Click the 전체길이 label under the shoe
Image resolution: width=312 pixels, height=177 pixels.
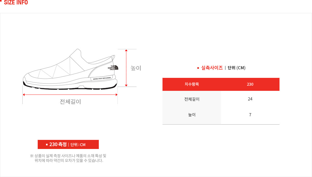[70, 101]
